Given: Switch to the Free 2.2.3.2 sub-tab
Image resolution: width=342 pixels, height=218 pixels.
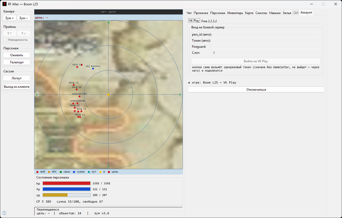Looking at the screenshot, I should click(209, 21).
